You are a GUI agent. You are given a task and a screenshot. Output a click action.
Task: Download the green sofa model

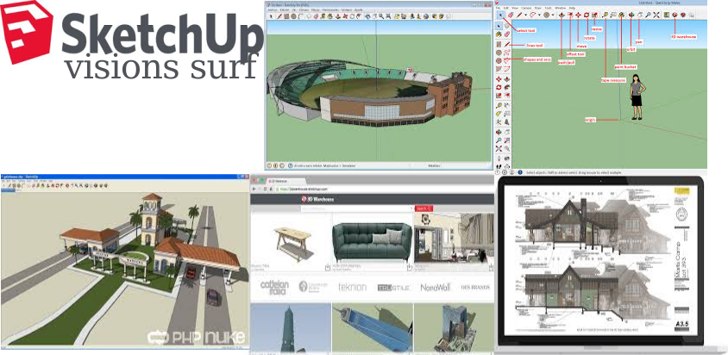click(x=410, y=267)
